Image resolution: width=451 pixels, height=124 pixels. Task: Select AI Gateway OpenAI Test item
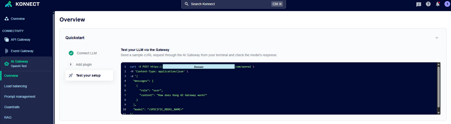[26, 64]
